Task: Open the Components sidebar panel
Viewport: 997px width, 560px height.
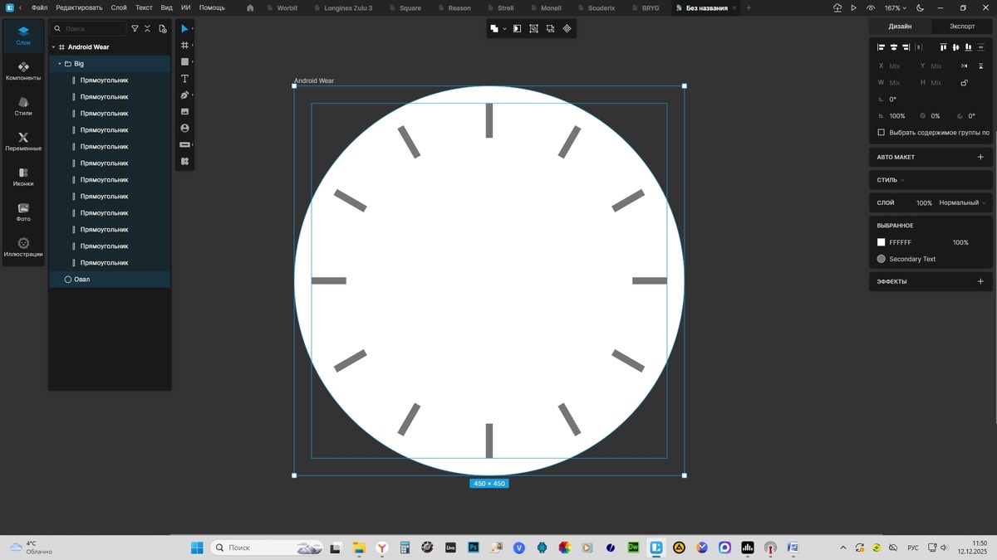Action: click(23, 71)
